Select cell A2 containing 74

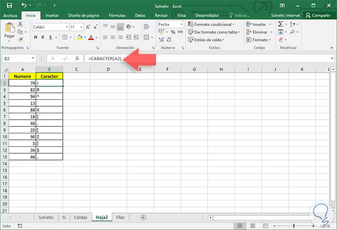[x=22, y=83]
